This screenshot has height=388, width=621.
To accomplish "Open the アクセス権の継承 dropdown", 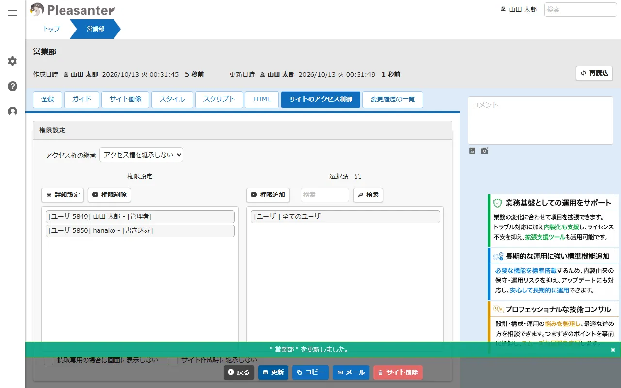I will [x=141, y=155].
